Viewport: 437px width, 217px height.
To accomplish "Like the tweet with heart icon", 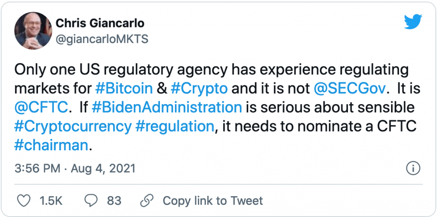I will click(x=23, y=200).
